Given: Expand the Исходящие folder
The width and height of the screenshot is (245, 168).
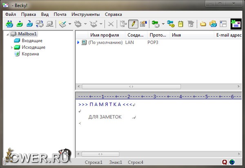Looking at the screenshot, I should 11,48.
